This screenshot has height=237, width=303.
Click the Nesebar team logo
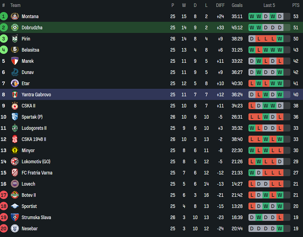pos(15,229)
